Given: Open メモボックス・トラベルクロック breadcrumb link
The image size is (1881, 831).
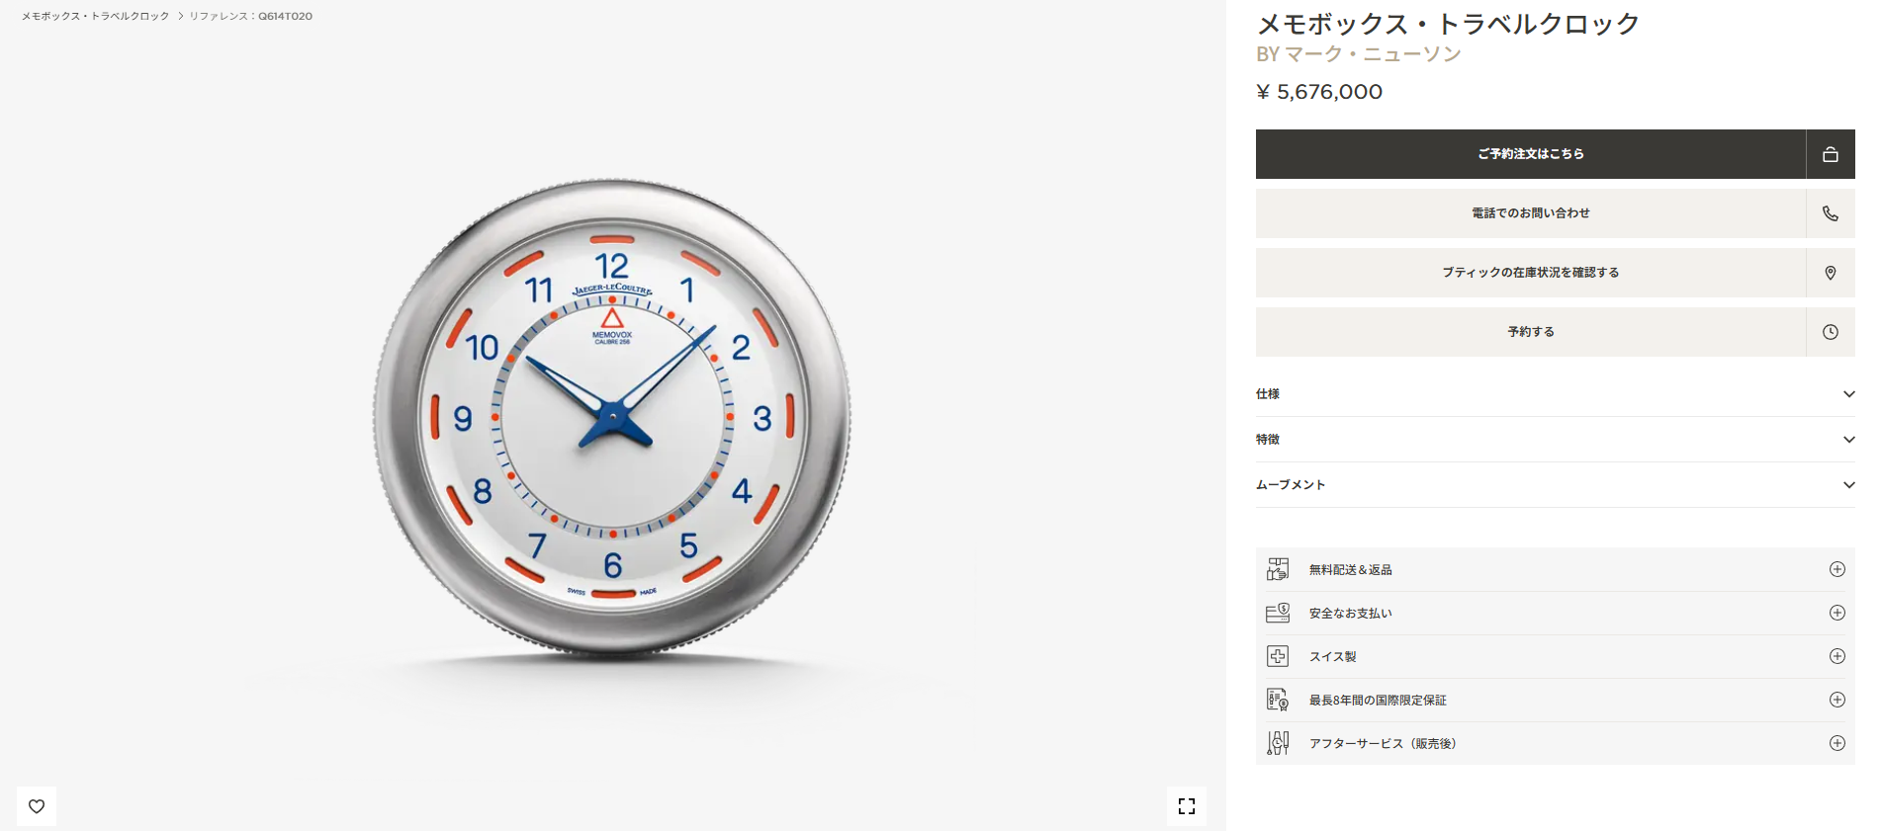Looking at the screenshot, I should click(x=96, y=16).
